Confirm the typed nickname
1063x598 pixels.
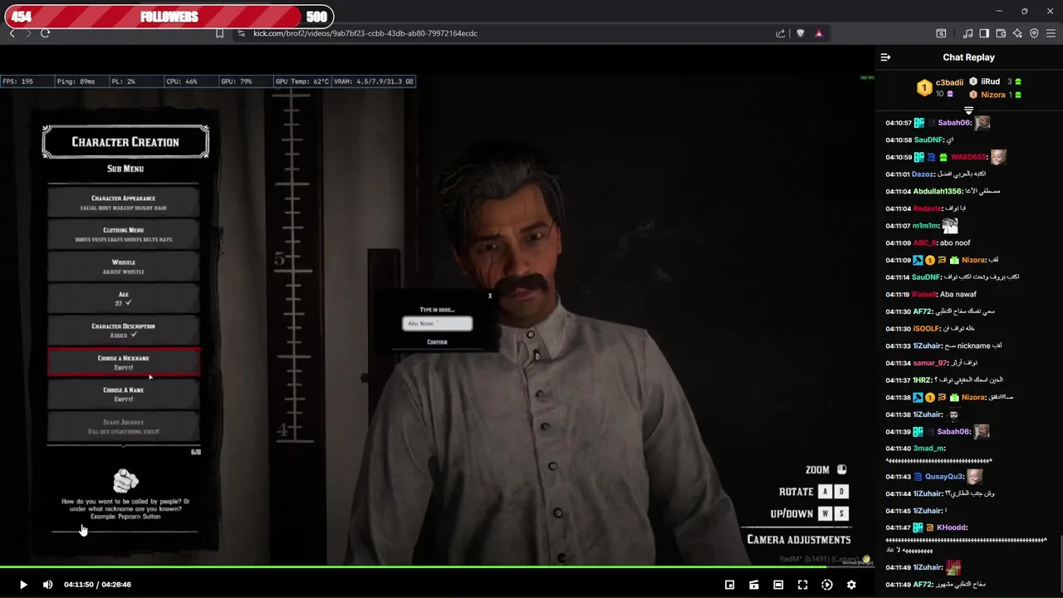(437, 342)
